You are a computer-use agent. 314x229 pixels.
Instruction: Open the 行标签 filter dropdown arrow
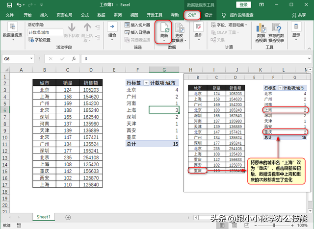(146, 83)
